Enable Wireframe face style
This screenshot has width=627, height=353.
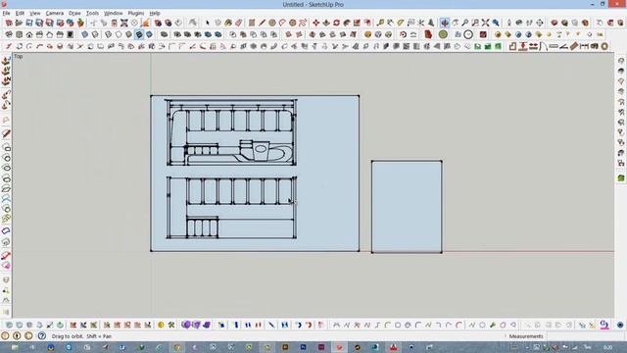(x=109, y=35)
